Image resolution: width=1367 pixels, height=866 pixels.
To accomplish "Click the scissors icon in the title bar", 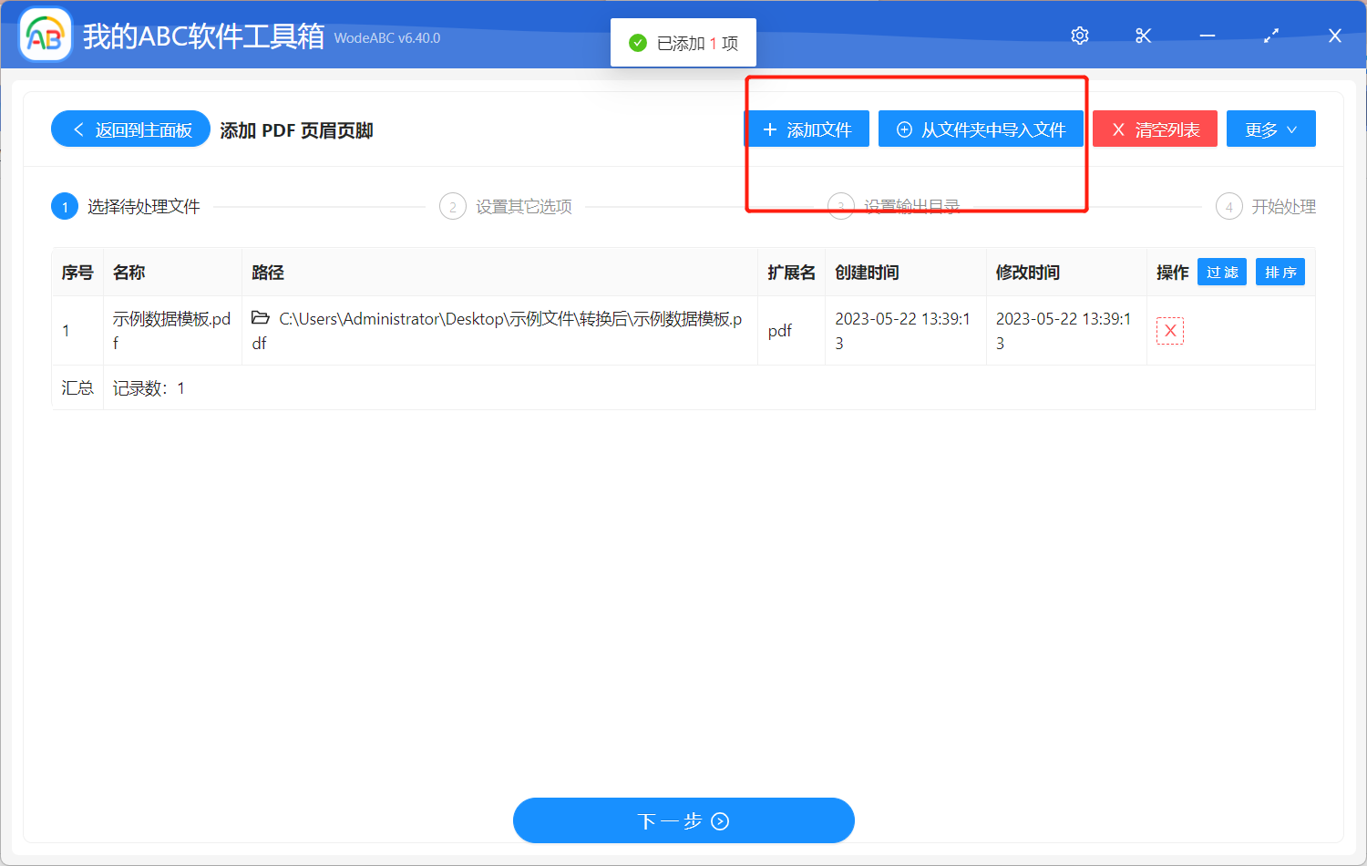I will pyautogui.click(x=1143, y=36).
